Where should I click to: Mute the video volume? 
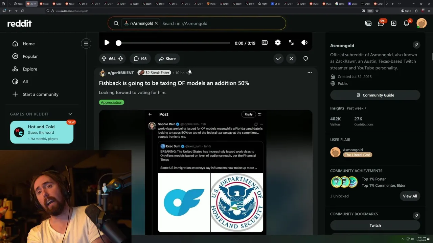304,43
